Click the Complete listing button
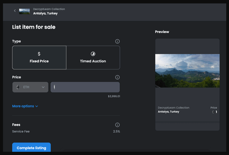The width and height of the screenshot is (229, 155). point(32,147)
